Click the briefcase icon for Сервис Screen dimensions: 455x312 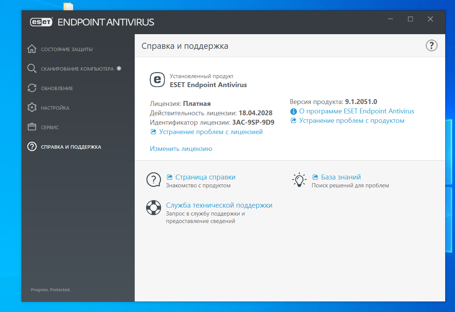pyautogui.click(x=32, y=127)
